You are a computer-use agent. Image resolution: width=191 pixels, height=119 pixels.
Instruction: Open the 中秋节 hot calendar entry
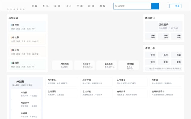click(x=16, y=37)
